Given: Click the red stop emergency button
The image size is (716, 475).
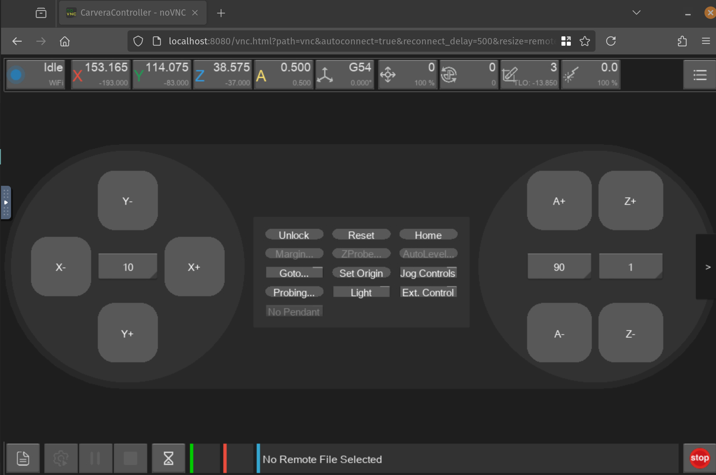Looking at the screenshot, I should [699, 458].
